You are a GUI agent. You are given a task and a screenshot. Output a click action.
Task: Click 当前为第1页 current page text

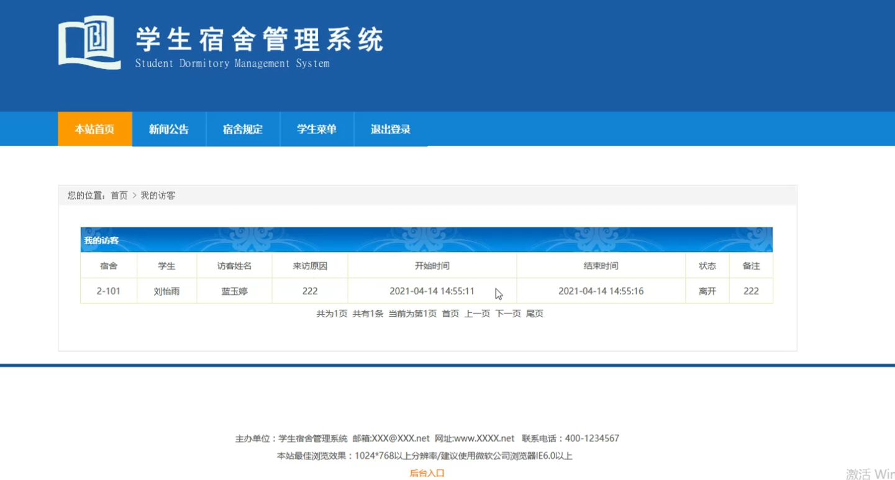[x=412, y=314]
